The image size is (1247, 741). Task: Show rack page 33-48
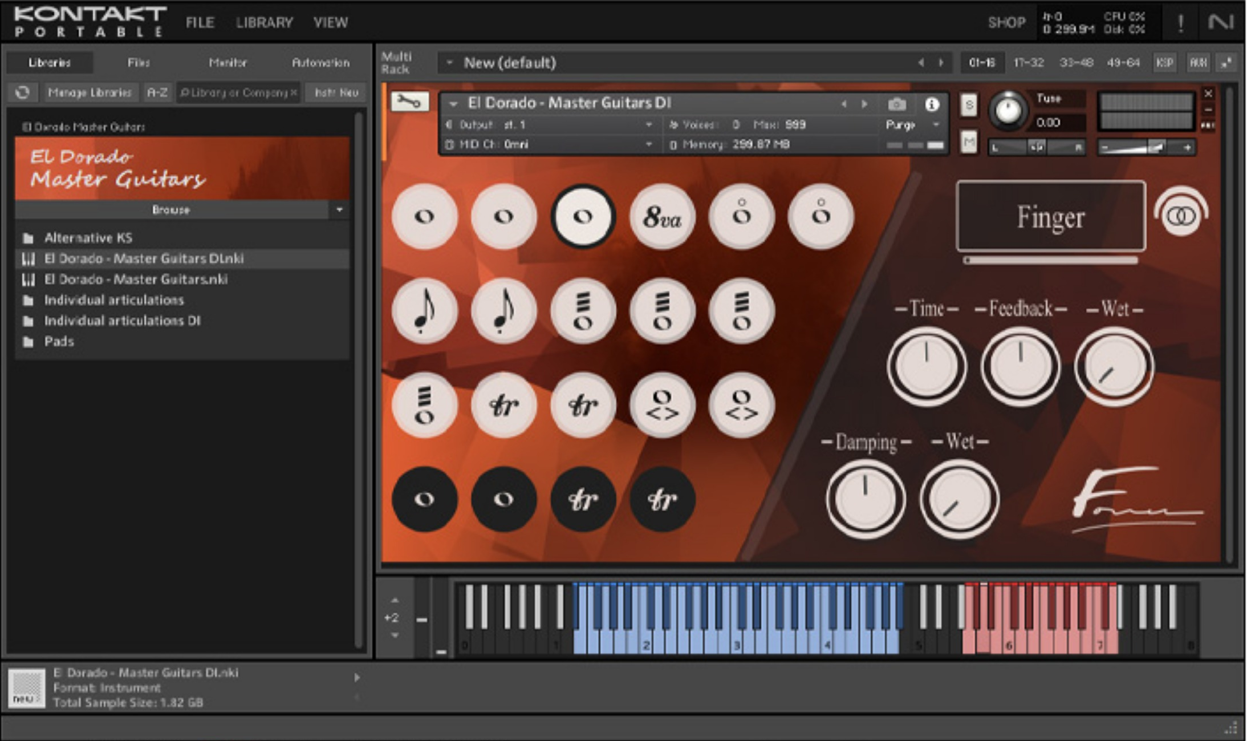[x=1076, y=63]
